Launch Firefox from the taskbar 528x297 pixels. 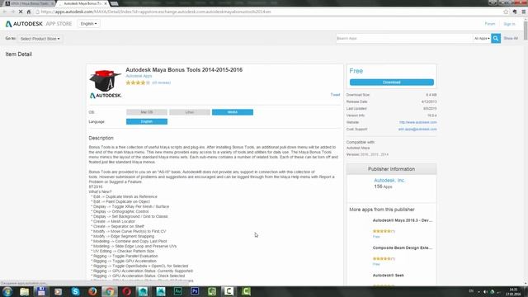[92, 291]
